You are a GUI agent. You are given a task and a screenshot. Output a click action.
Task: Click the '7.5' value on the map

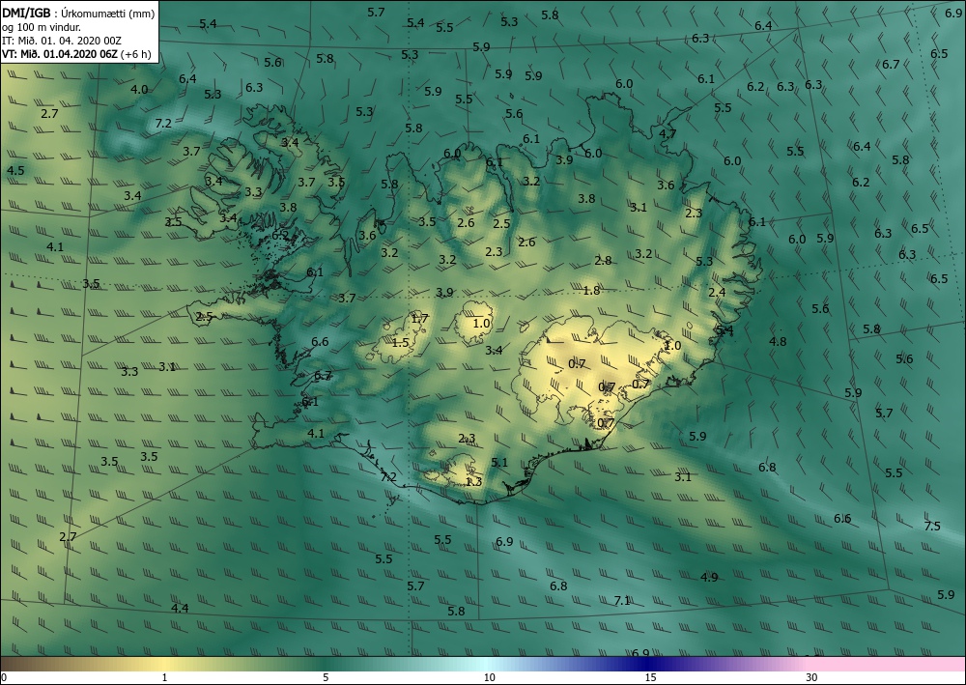pyautogui.click(x=932, y=526)
